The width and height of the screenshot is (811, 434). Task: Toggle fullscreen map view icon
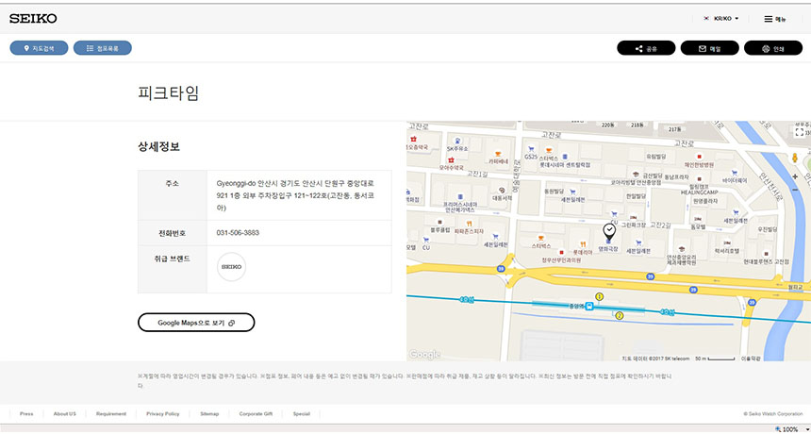tap(801, 130)
